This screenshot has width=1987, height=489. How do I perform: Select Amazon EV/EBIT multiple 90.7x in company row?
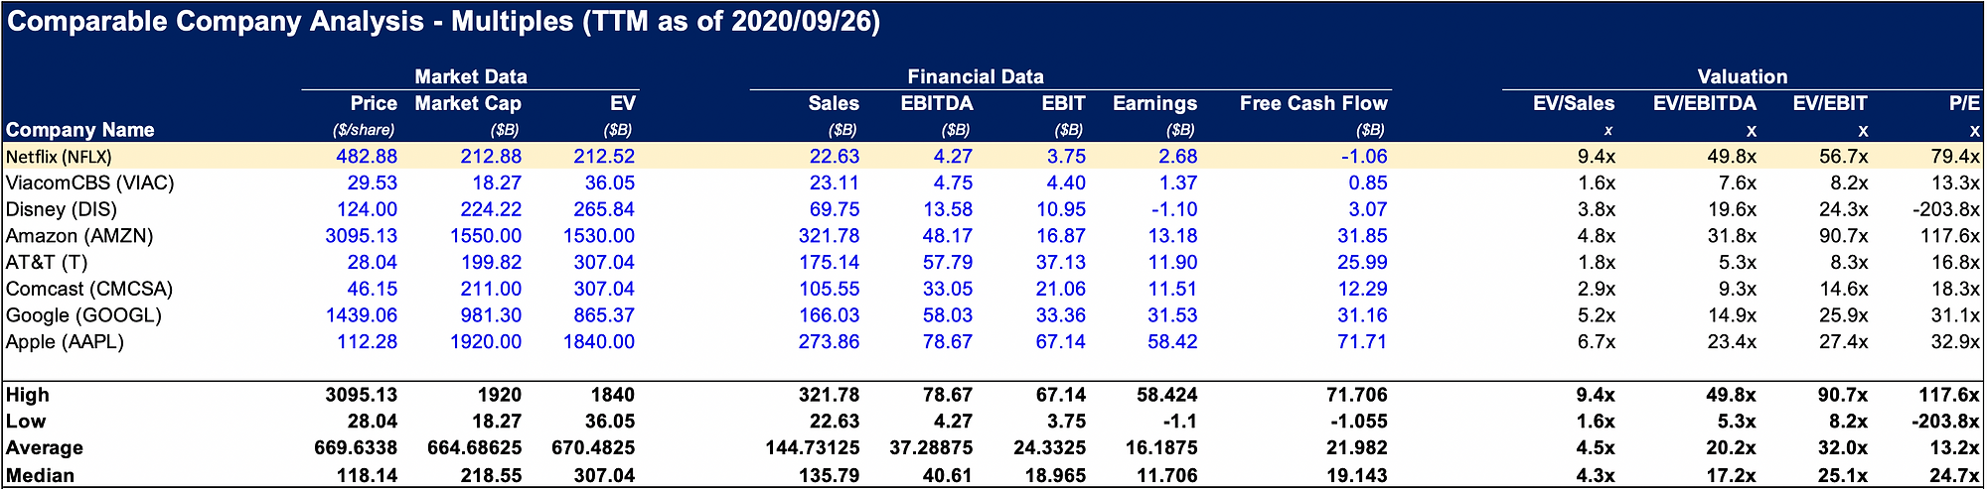tap(1843, 236)
